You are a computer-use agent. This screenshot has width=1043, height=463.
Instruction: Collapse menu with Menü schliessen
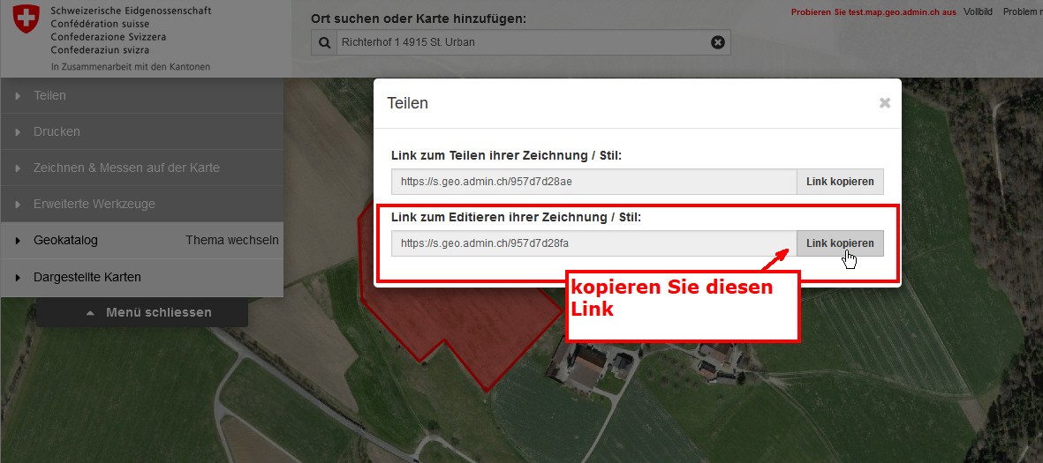point(141,312)
